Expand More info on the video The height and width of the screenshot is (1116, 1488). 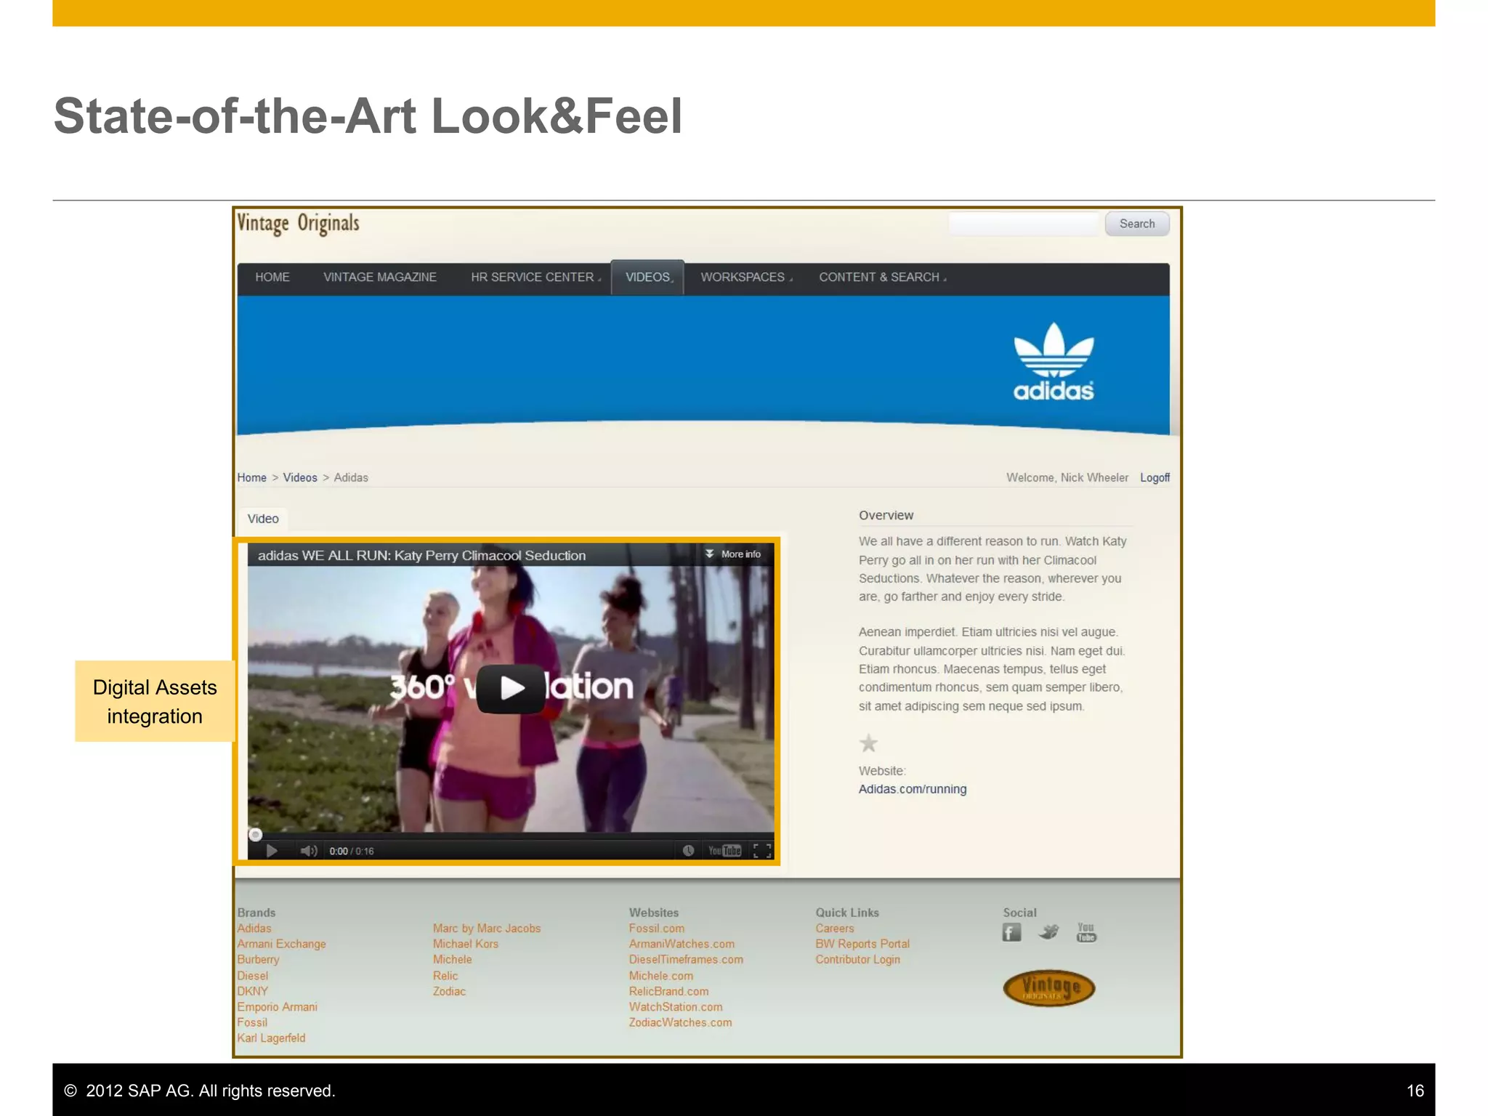click(x=733, y=554)
